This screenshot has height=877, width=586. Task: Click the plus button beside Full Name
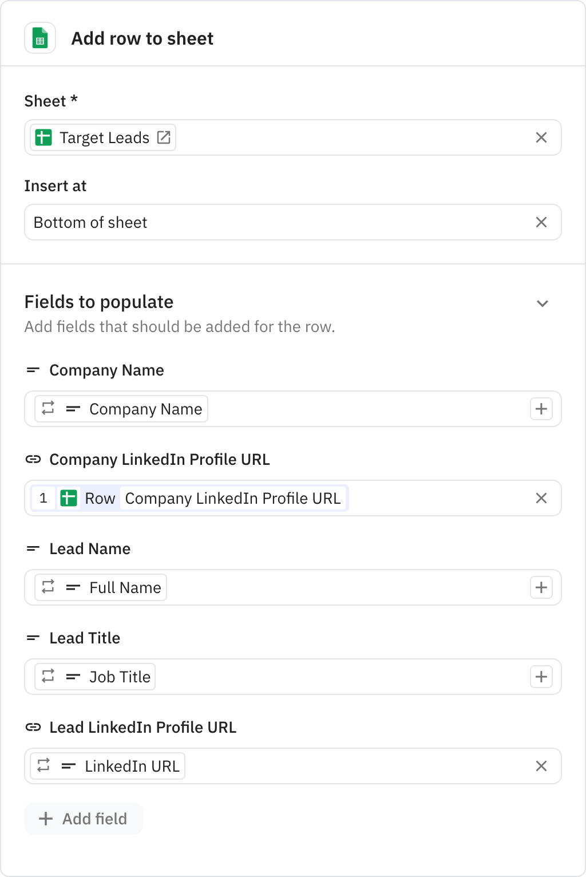(541, 587)
